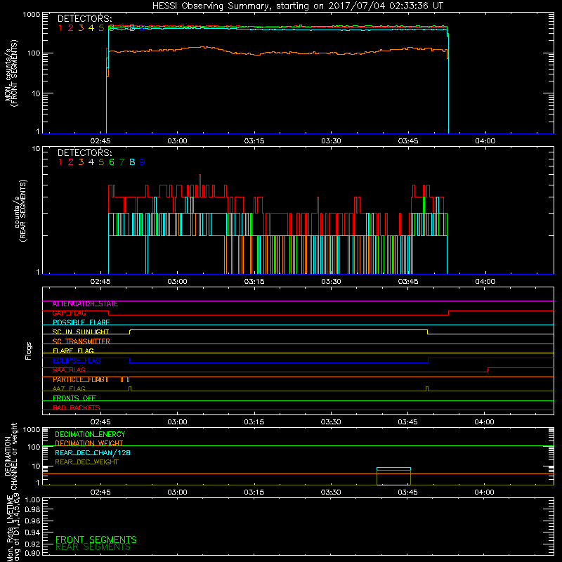This screenshot has width=562, height=562.
Task: Click the FLARE_FLAG label
Action: (x=73, y=351)
